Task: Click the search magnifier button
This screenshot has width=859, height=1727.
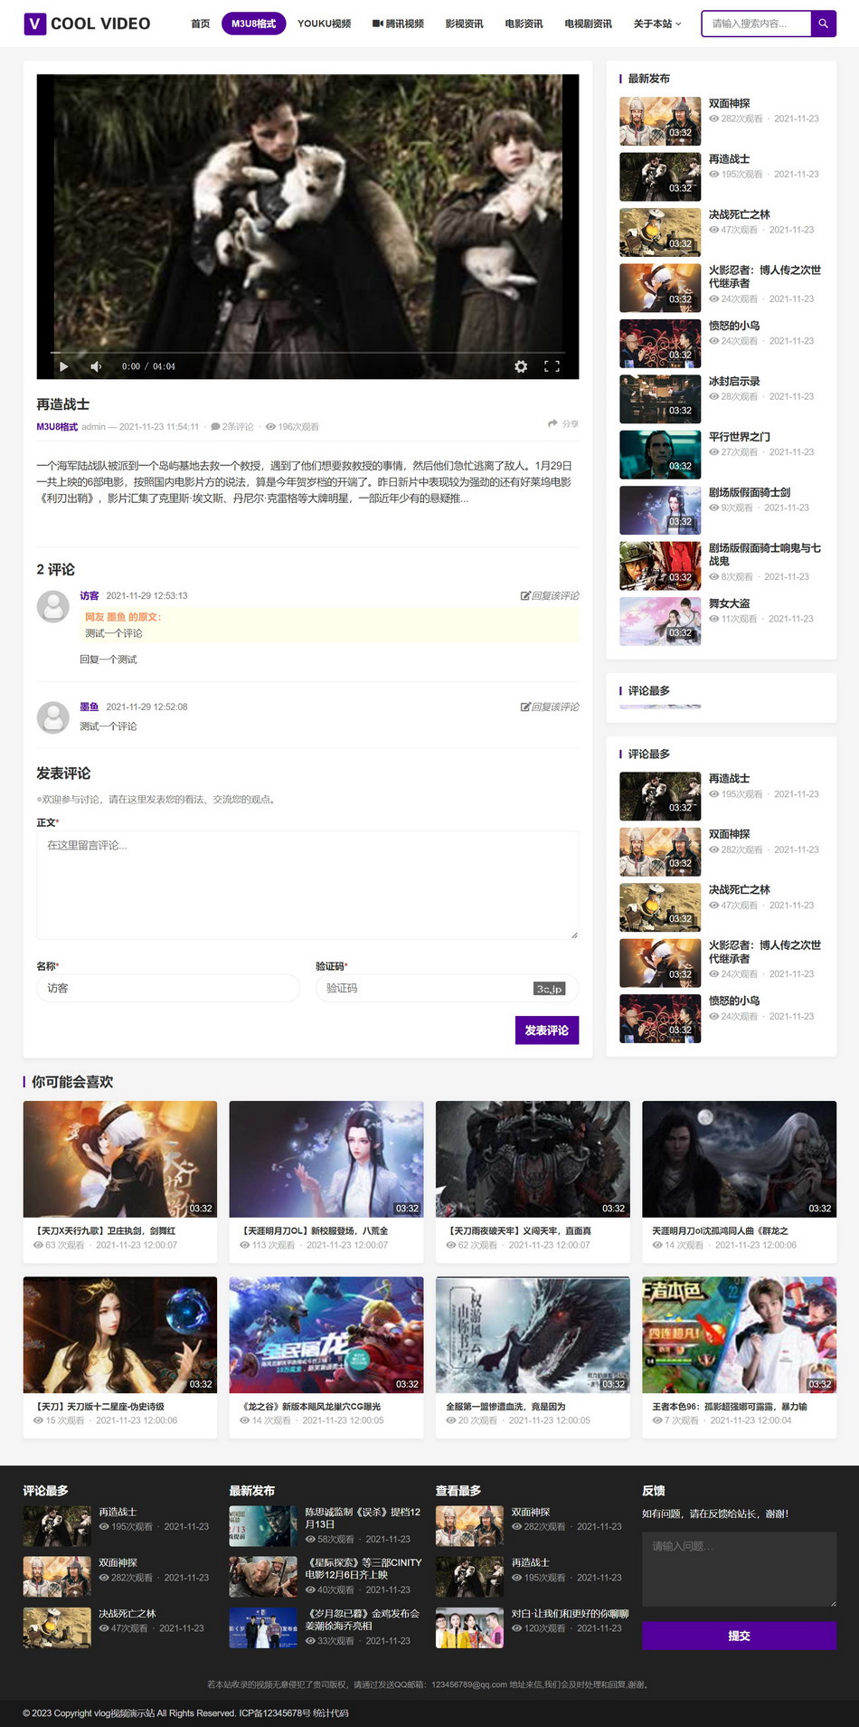Action: pos(823,24)
